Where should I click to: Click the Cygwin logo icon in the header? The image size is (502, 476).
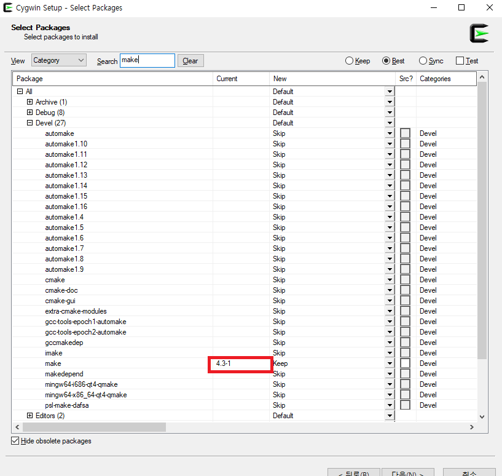coord(479,33)
